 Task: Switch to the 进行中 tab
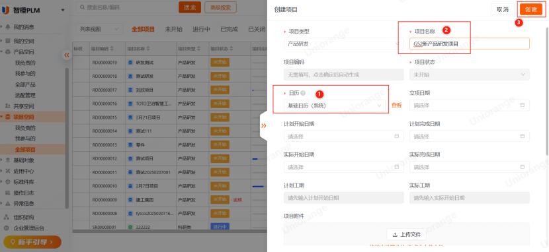201,29
